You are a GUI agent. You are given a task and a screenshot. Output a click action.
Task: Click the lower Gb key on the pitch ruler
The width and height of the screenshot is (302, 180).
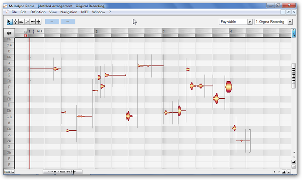9,153
